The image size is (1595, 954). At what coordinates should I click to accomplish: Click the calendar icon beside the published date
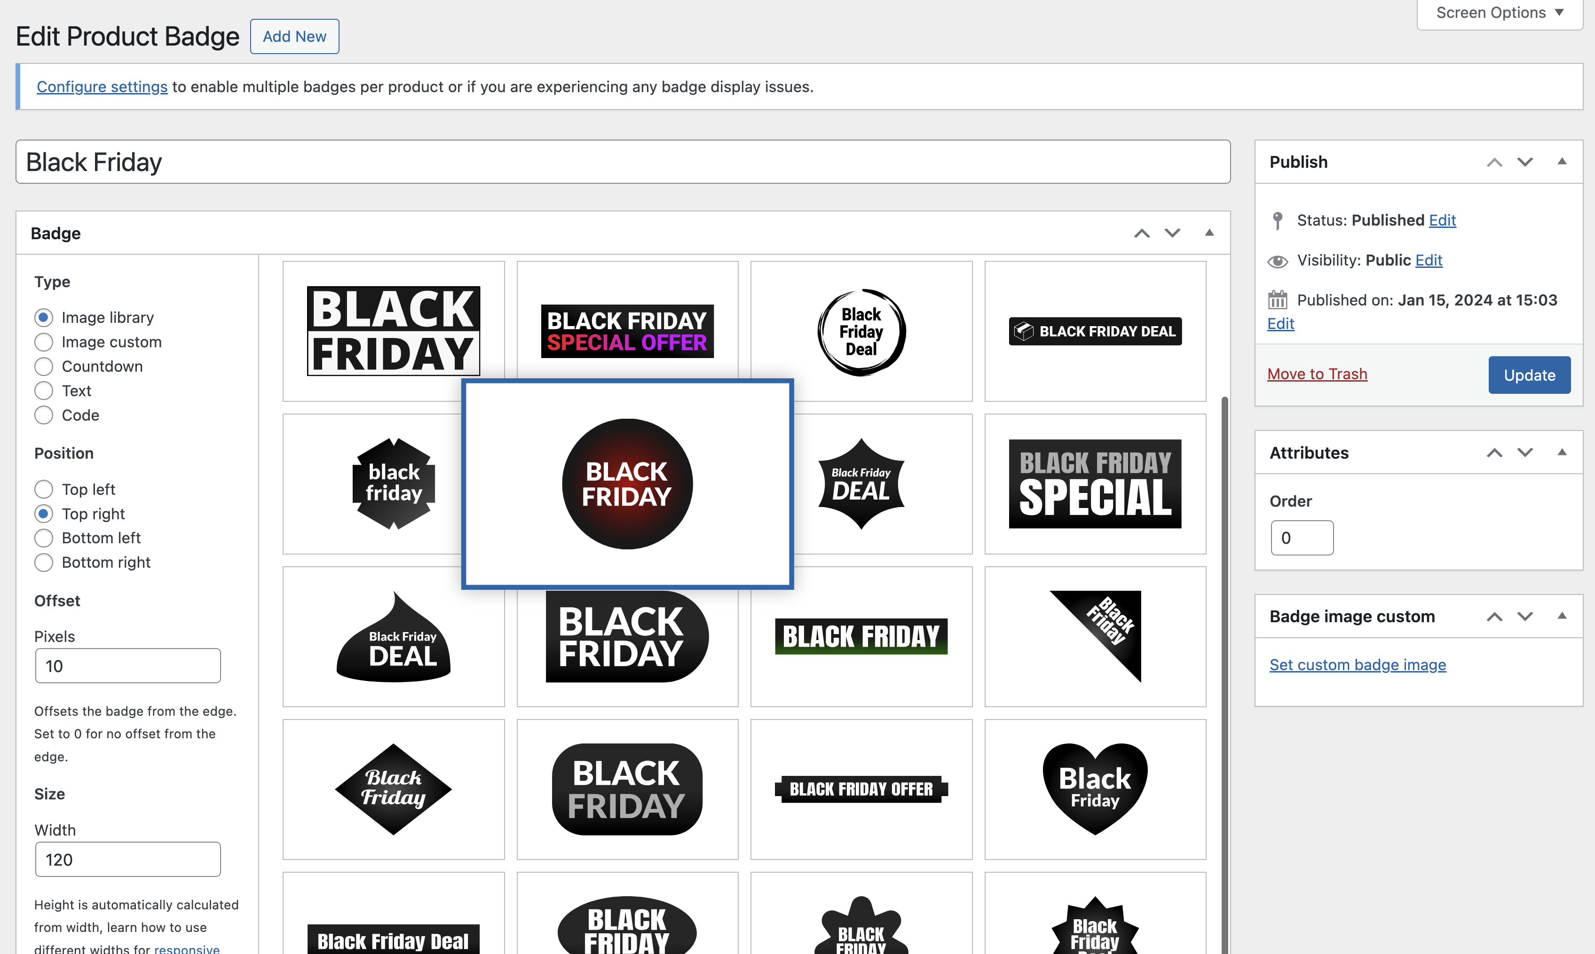(1277, 299)
